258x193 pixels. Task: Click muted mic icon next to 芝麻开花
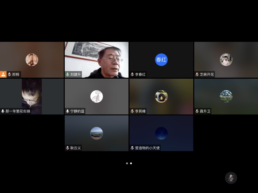tap(197, 75)
